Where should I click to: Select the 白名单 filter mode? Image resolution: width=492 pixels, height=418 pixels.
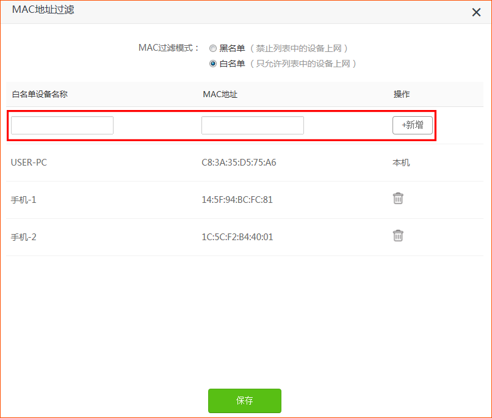click(x=213, y=64)
